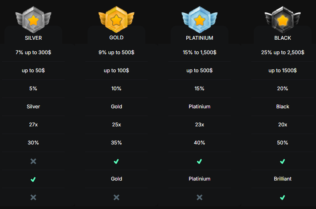Select the BLACK tier heading
316x209 pixels.
[283, 38]
